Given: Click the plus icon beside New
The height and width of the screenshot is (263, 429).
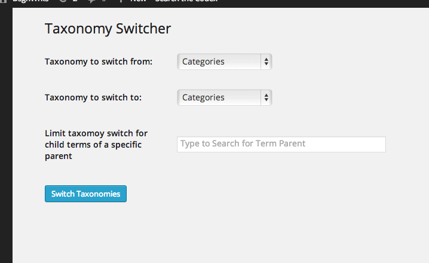Looking at the screenshot, I should 121,1.
